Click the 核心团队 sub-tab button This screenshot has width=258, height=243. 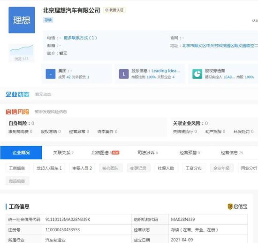click(x=111, y=168)
